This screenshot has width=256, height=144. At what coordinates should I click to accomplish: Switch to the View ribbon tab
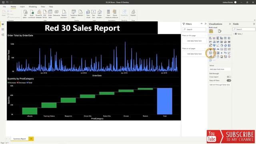point(43,7)
